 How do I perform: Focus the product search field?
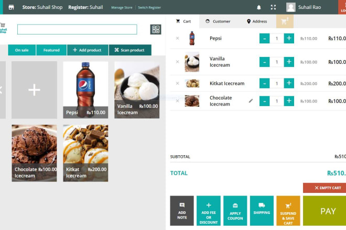(x=77, y=29)
